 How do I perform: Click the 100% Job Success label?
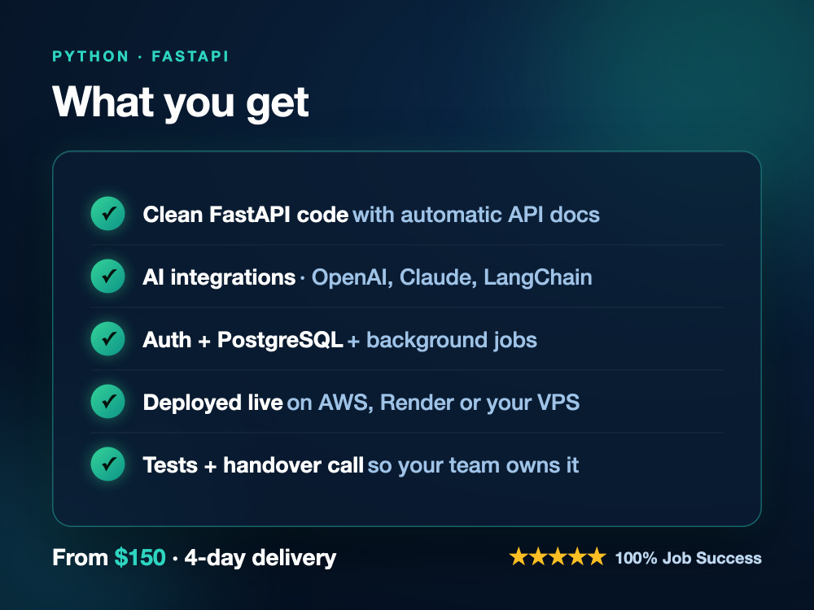689,558
